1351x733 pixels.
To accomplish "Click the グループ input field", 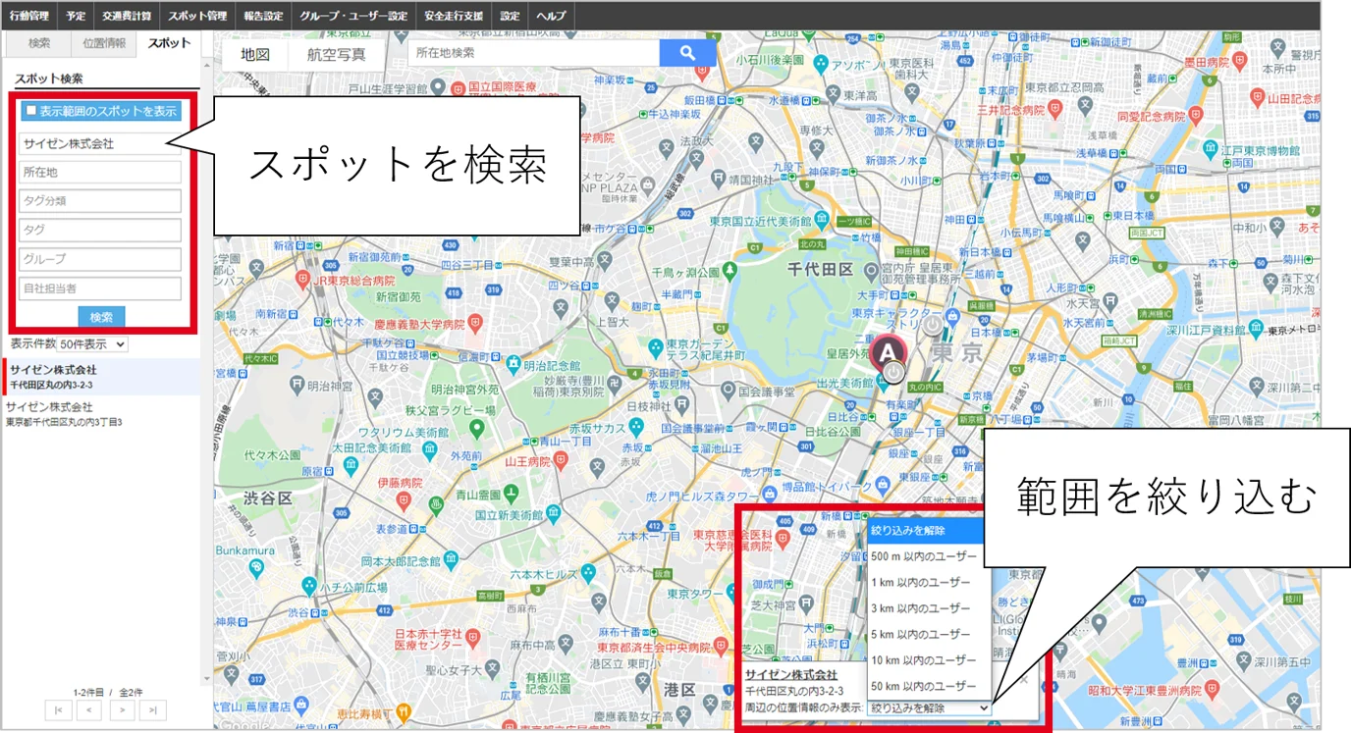I will [100, 259].
